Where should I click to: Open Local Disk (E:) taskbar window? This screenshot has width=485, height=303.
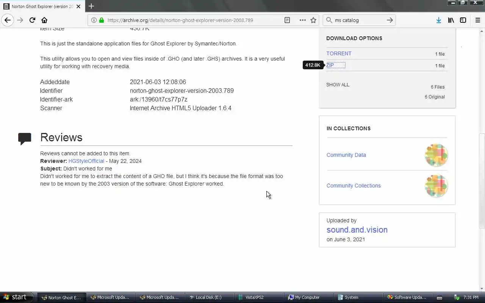point(209,297)
